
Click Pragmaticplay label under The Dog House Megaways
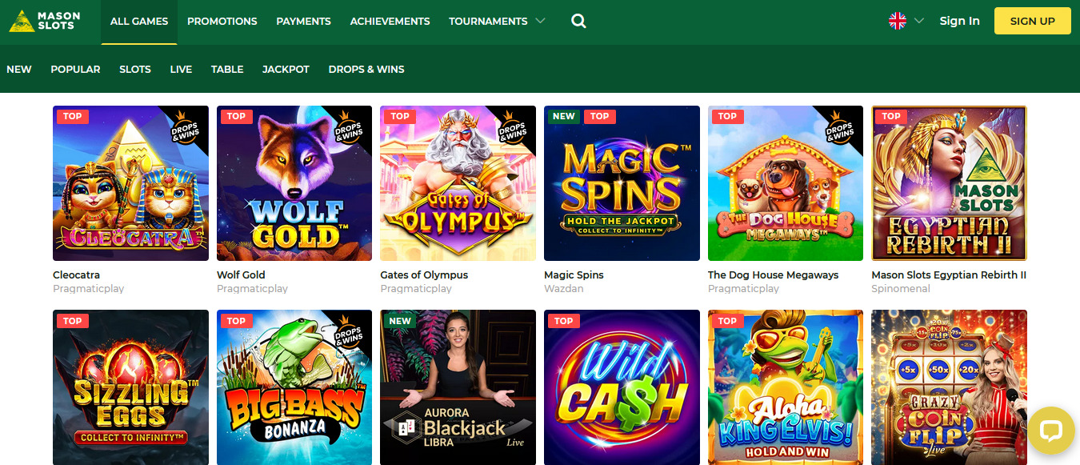point(743,289)
